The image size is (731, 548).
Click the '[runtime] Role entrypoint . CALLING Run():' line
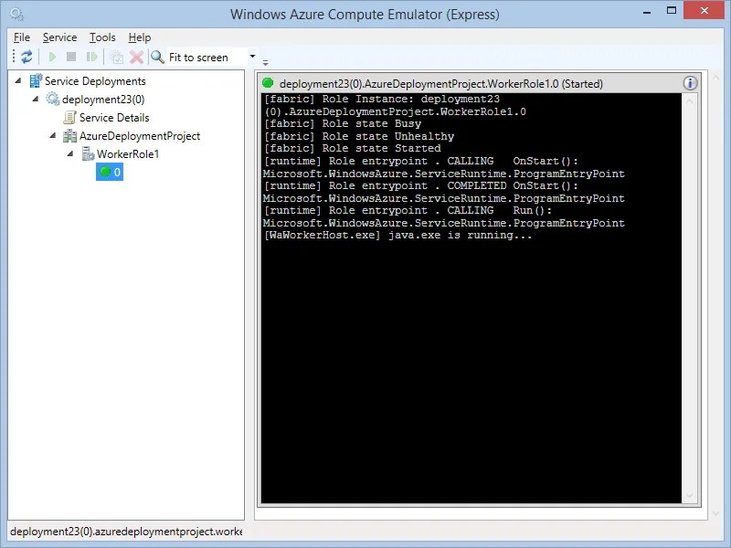[x=408, y=210]
